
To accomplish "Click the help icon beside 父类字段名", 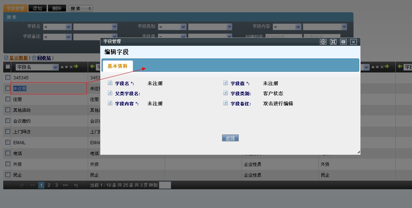I will [110, 93].
